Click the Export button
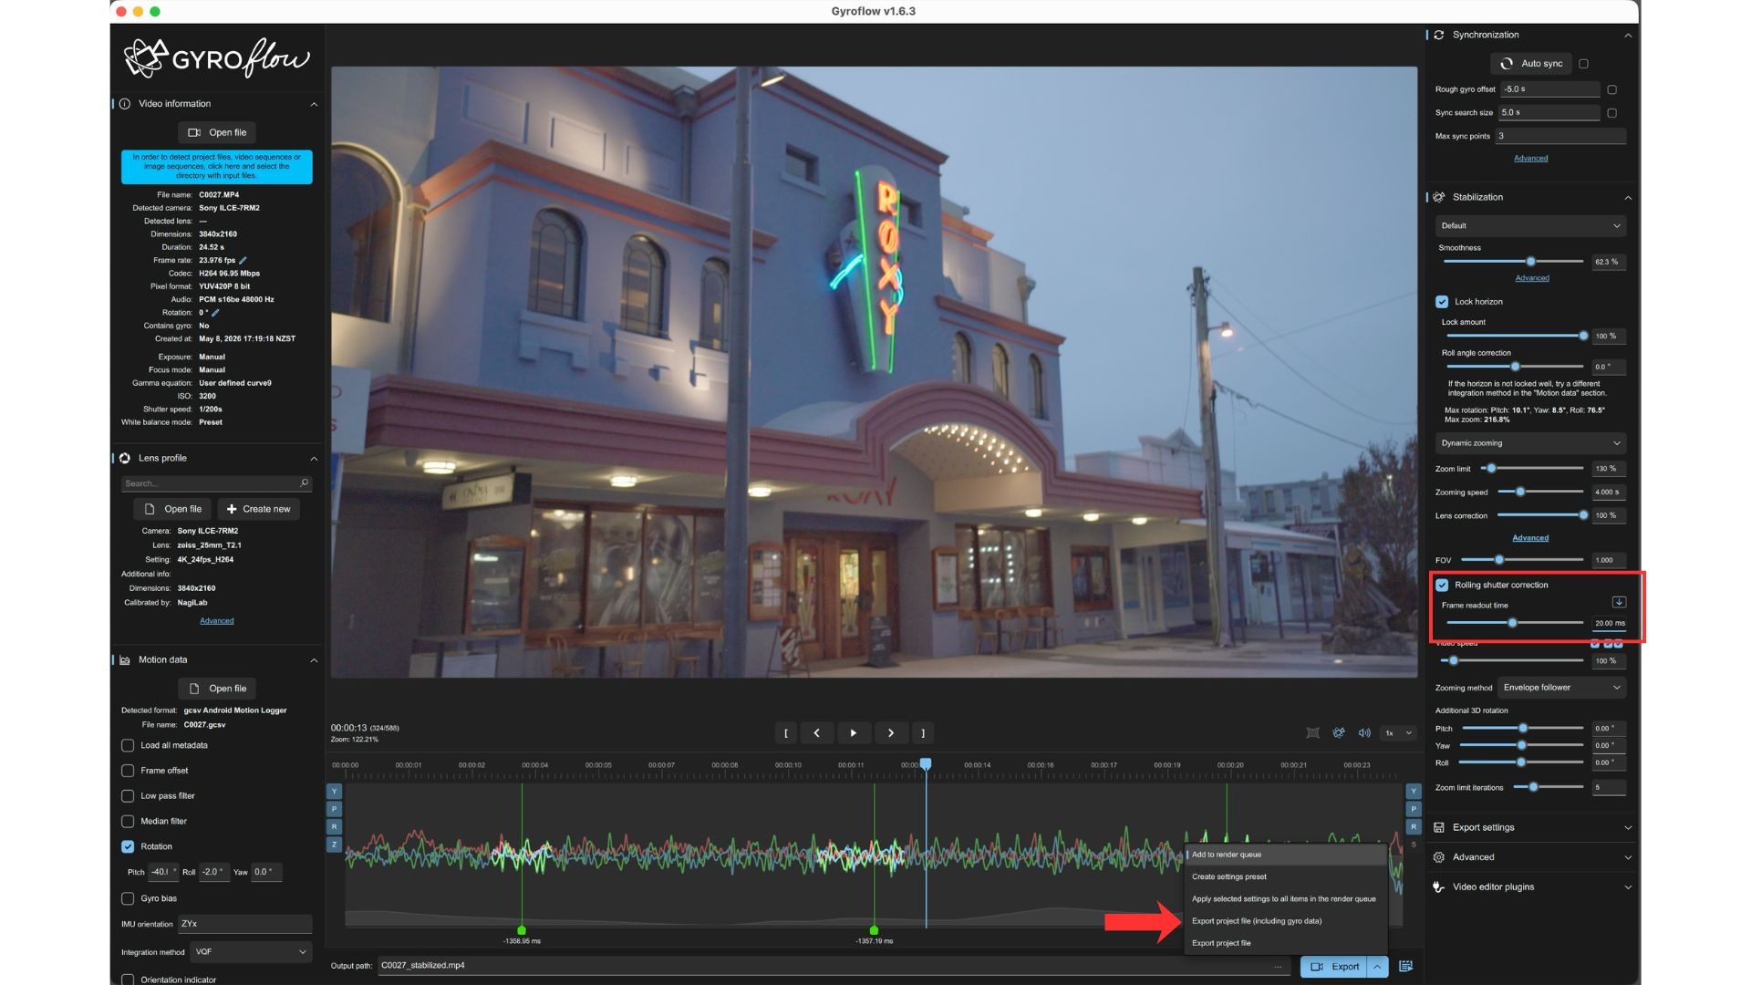Viewport: 1751px width, 985px height. 1334,967
